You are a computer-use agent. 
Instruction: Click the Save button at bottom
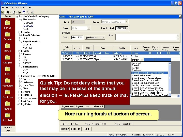tap(87, 129)
